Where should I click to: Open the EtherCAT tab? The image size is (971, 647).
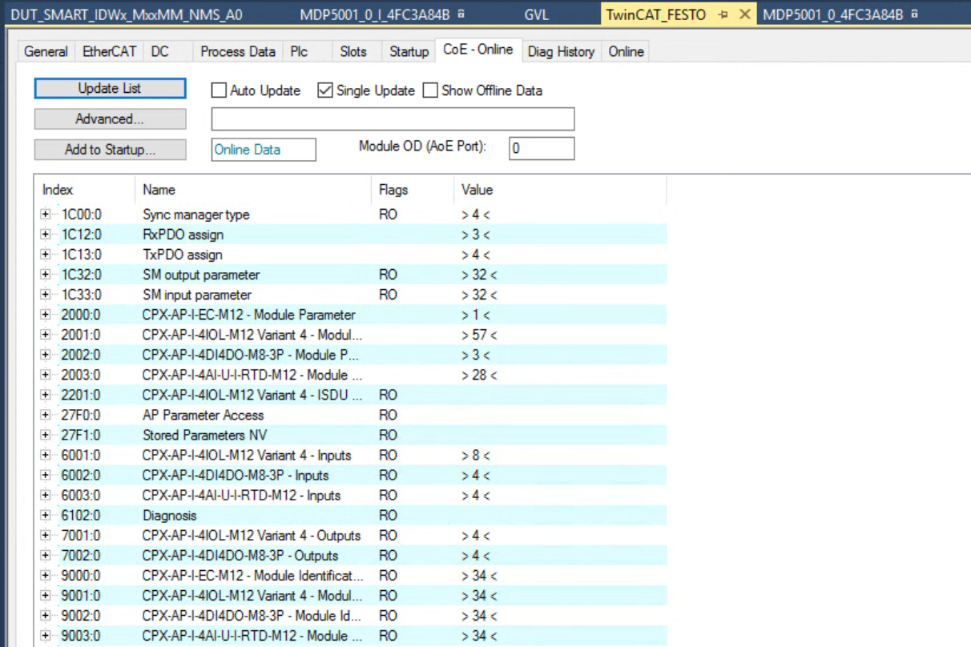click(109, 51)
